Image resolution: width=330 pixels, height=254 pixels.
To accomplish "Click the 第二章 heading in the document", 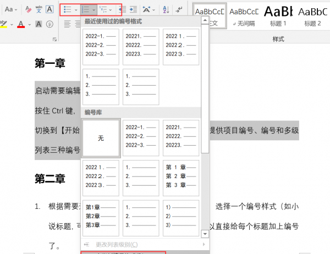I will pos(50,179).
